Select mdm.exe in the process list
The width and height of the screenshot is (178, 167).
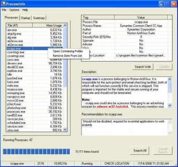(x=34, y=86)
